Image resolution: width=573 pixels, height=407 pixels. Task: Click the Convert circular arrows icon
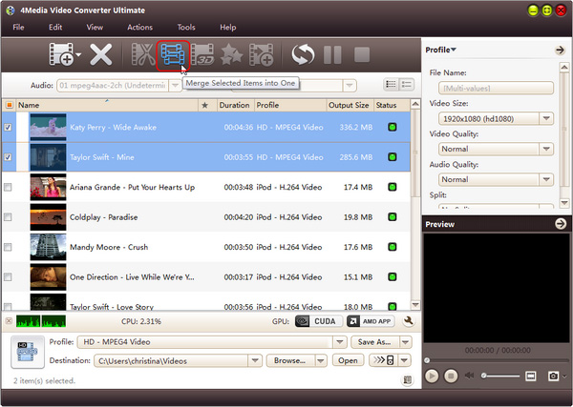pyautogui.click(x=303, y=56)
